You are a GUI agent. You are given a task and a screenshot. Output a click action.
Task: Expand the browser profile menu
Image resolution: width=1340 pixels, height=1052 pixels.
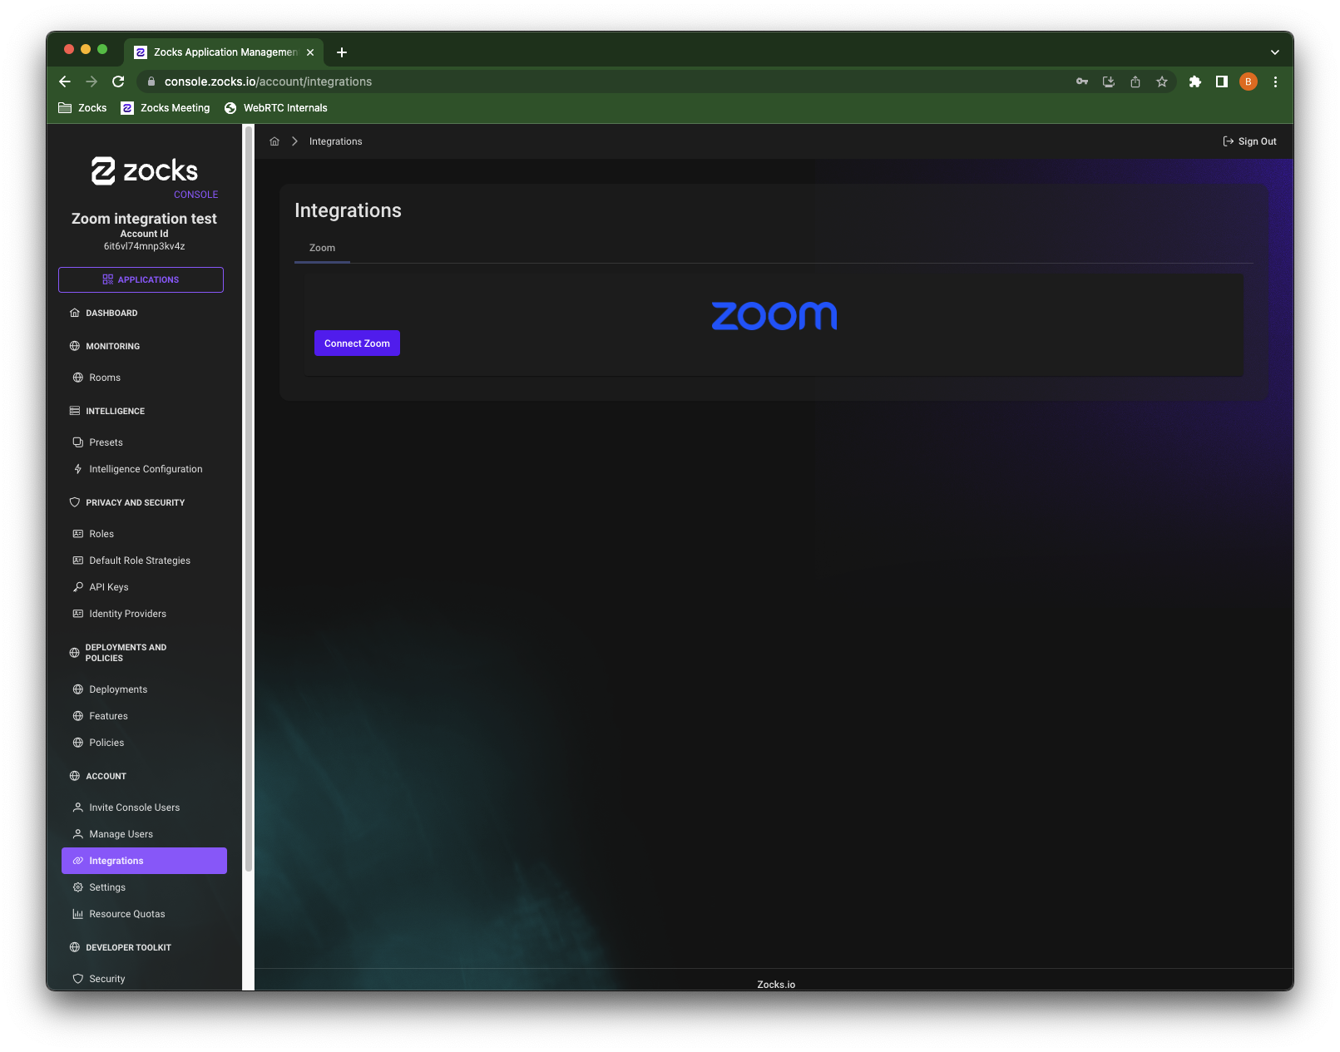[1248, 81]
